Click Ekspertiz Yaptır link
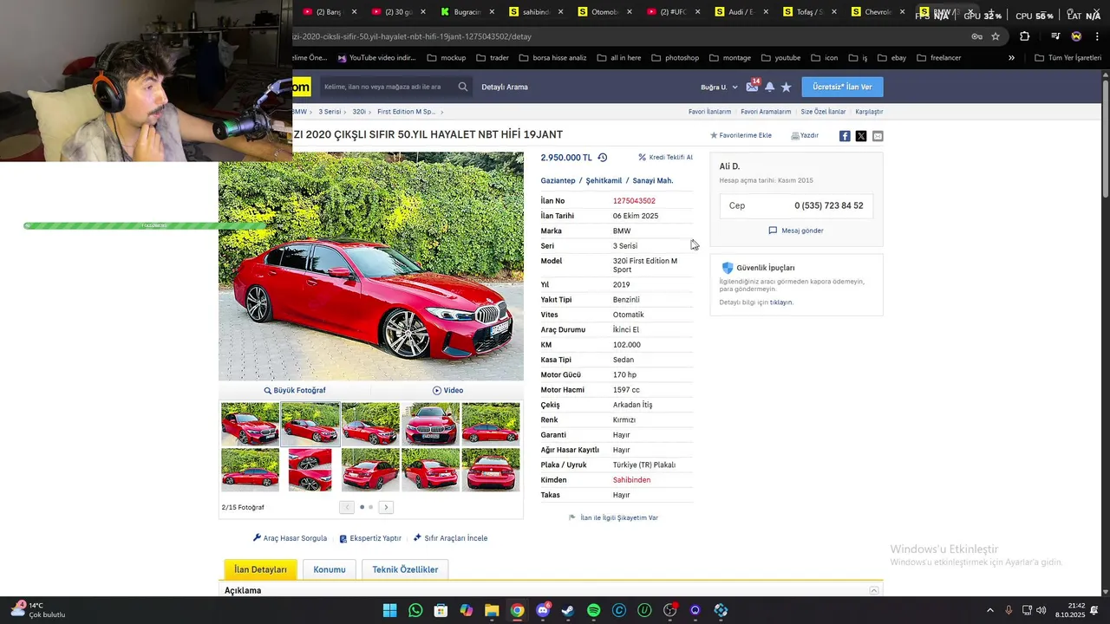 [370, 538]
